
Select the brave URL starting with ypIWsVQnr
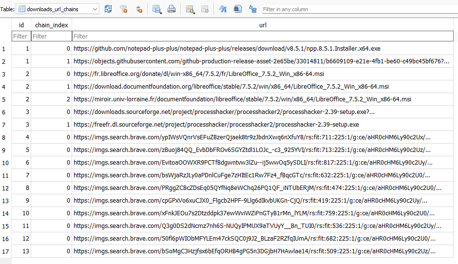pyautogui.click(x=263, y=137)
